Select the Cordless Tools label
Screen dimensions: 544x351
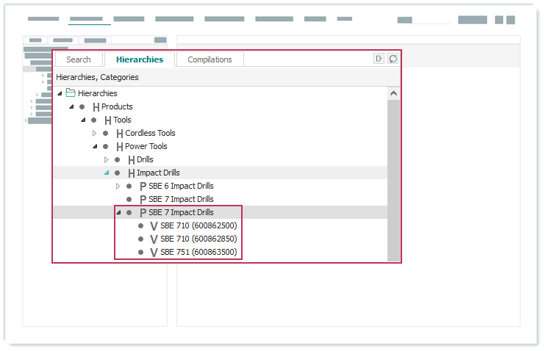click(150, 133)
